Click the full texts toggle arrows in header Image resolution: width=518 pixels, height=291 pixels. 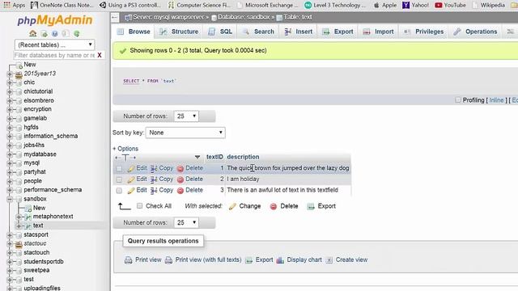[125, 158]
